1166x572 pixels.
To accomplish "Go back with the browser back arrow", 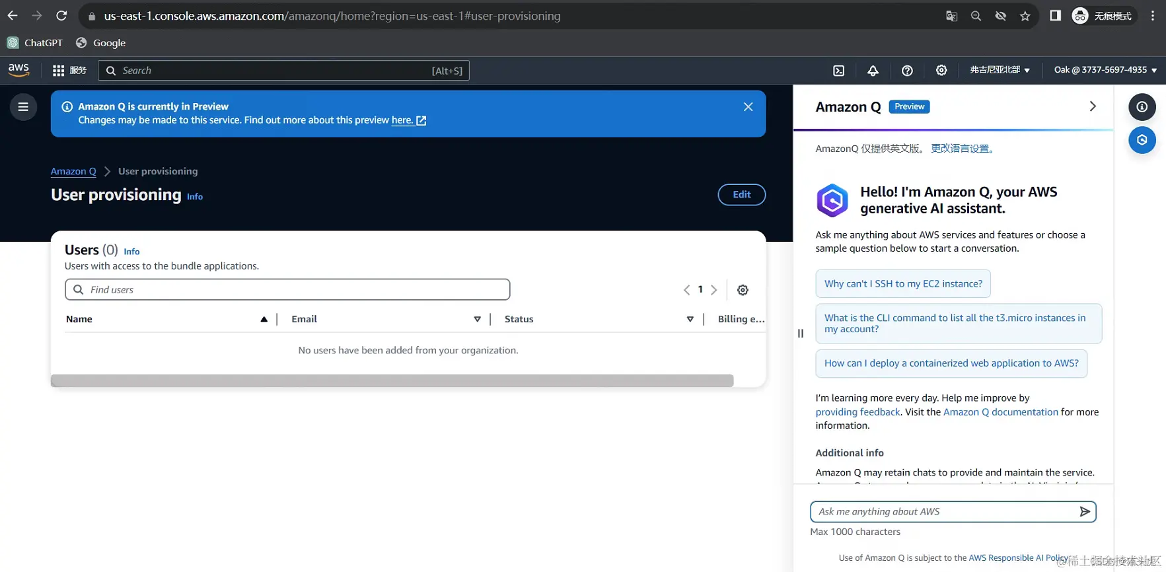I will 13,16.
